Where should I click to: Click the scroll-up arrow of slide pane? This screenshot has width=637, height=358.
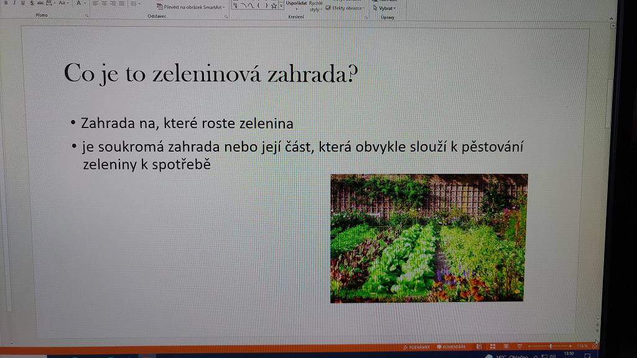coord(613,25)
